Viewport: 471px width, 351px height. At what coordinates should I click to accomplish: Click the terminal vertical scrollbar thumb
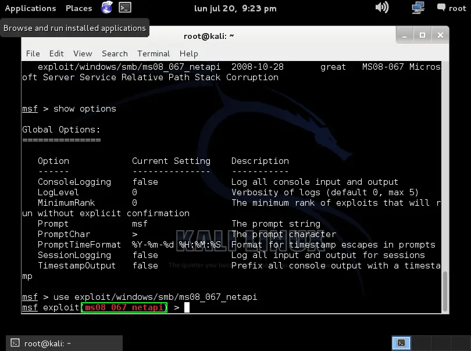tap(445, 291)
